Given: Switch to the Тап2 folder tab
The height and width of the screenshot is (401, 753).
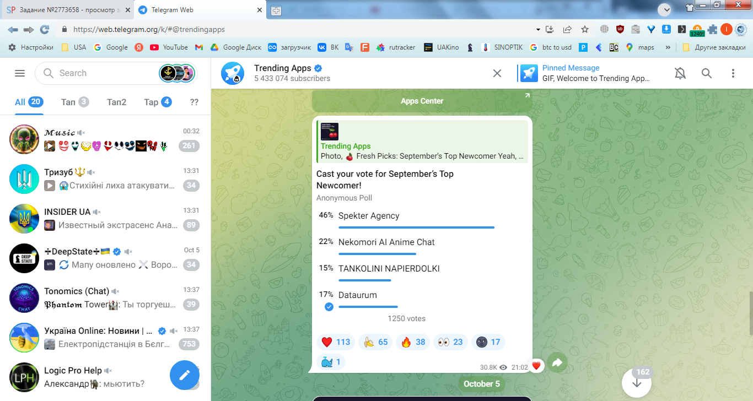Looking at the screenshot, I should 116,102.
